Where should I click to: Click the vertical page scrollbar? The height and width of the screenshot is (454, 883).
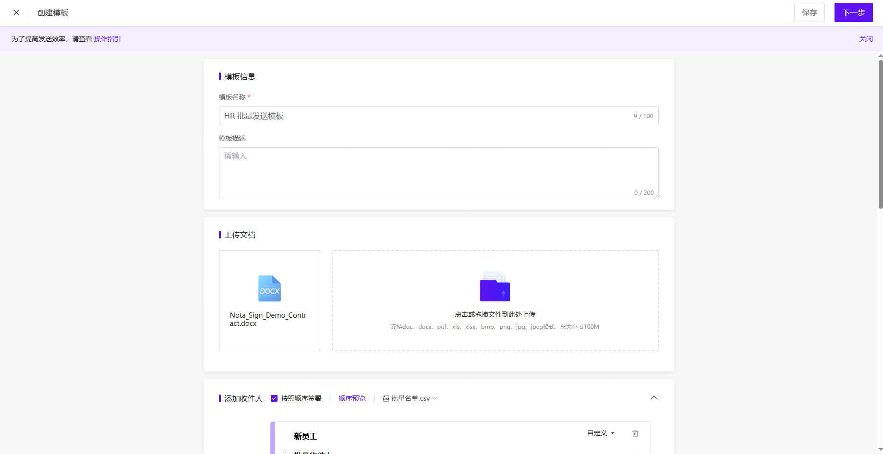[x=881, y=134]
